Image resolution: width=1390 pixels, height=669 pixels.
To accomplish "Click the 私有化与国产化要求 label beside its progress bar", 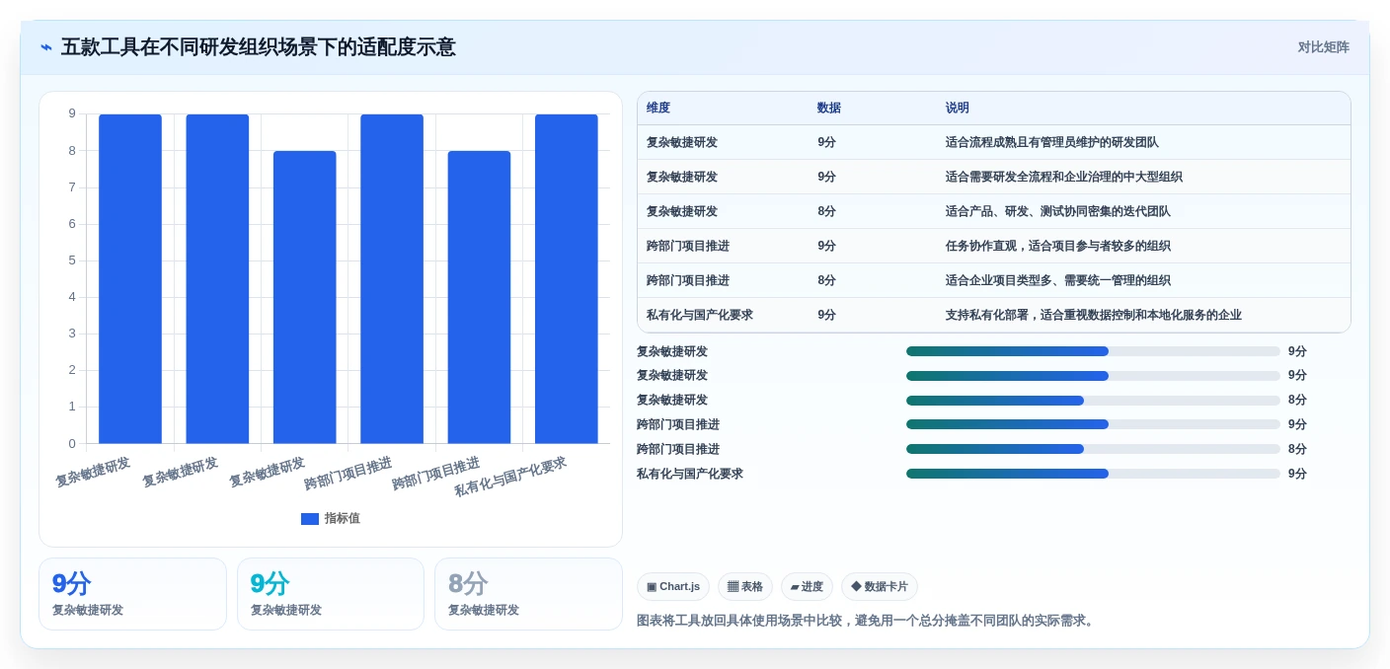I will point(690,474).
